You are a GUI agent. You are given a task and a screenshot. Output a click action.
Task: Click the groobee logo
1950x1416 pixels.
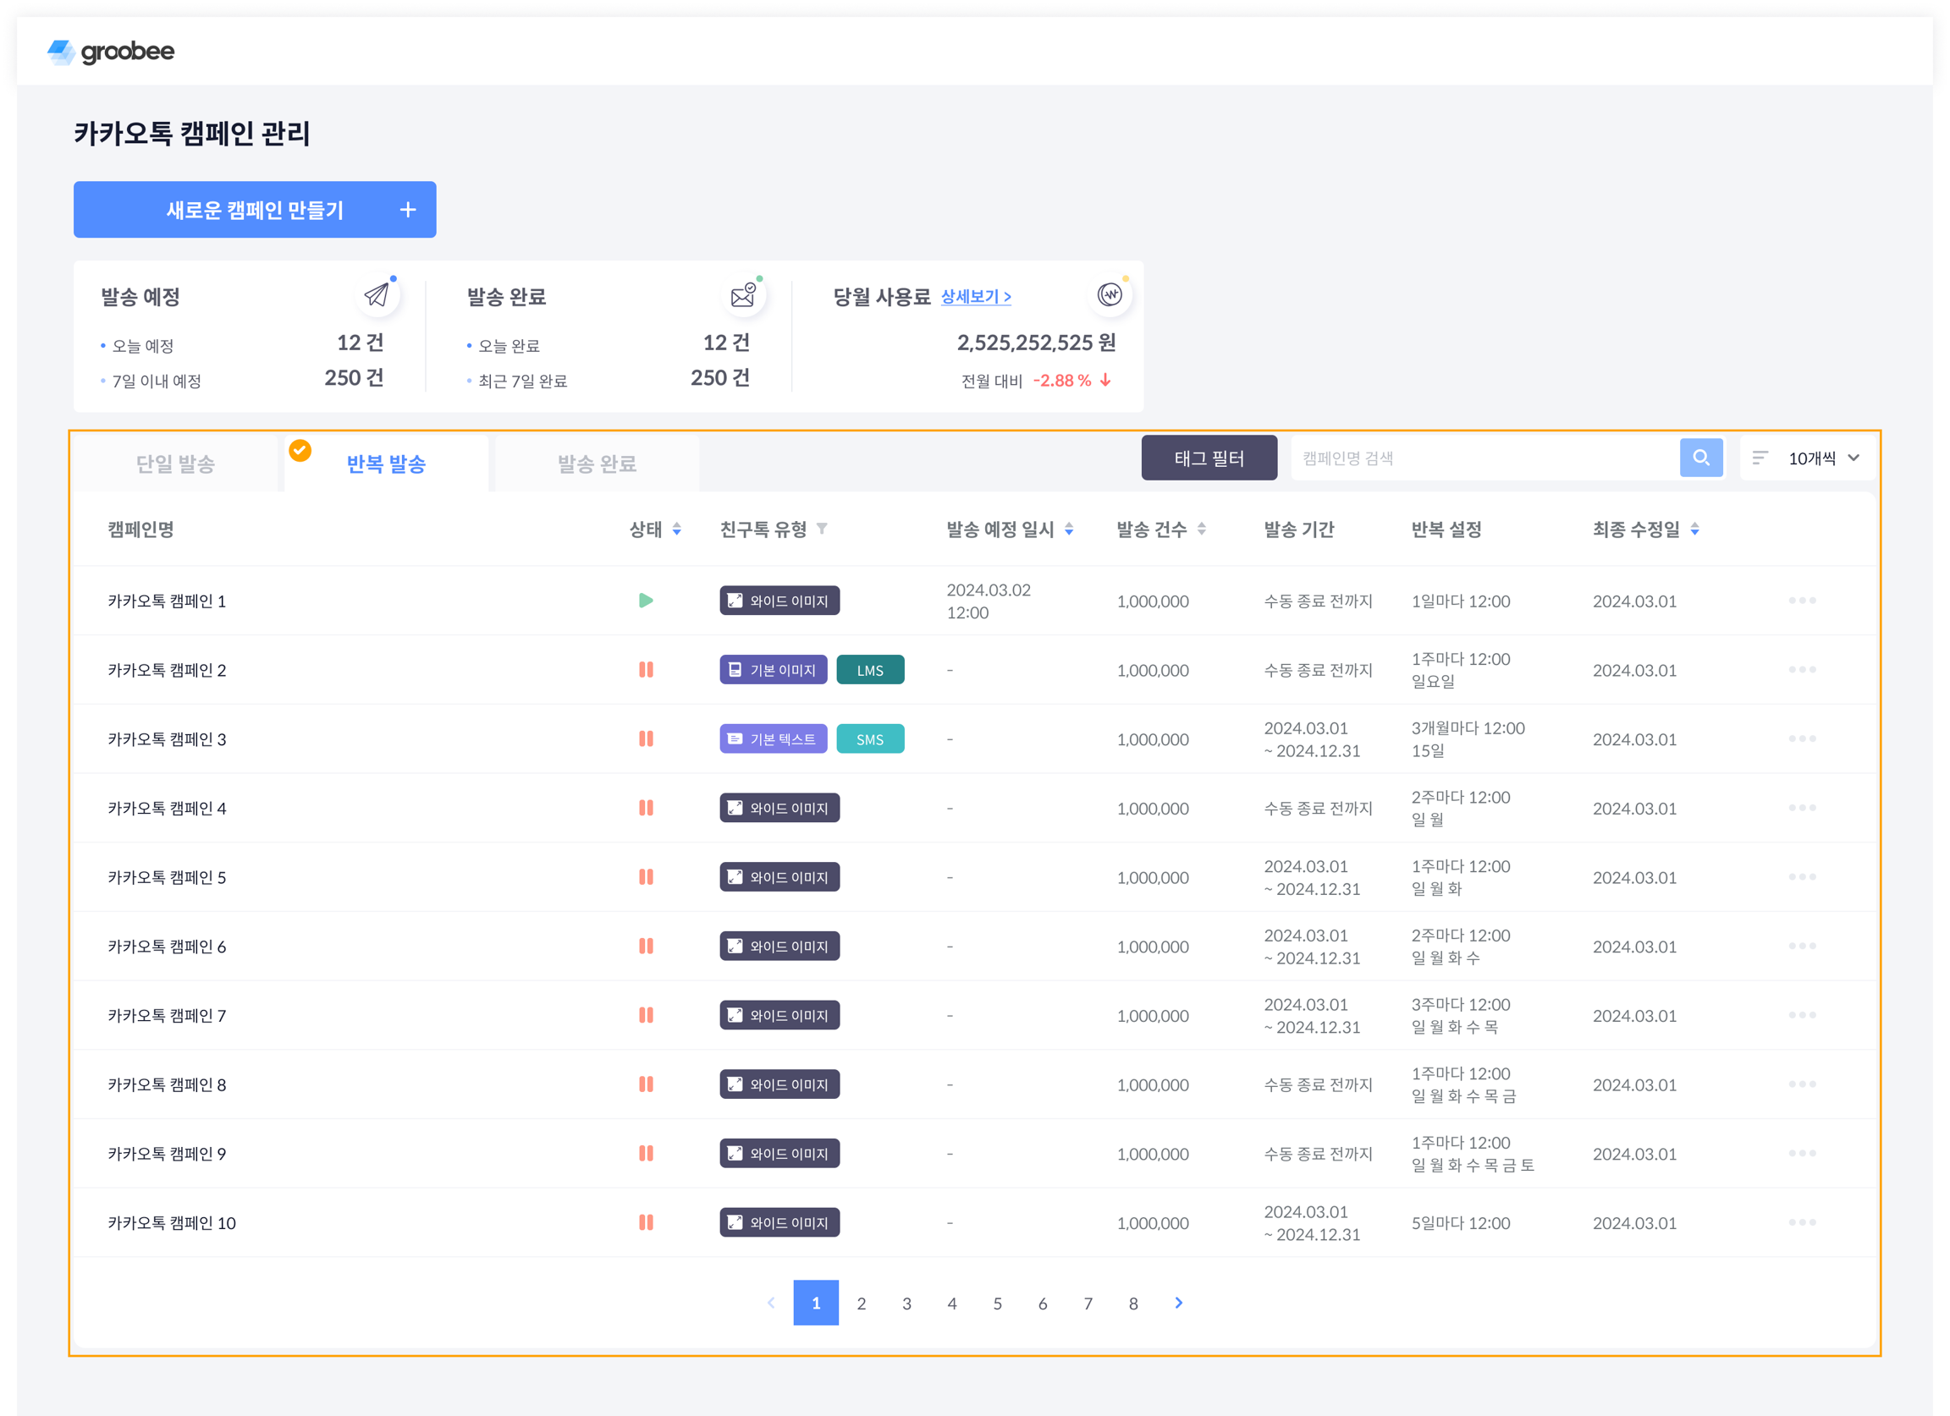[110, 52]
